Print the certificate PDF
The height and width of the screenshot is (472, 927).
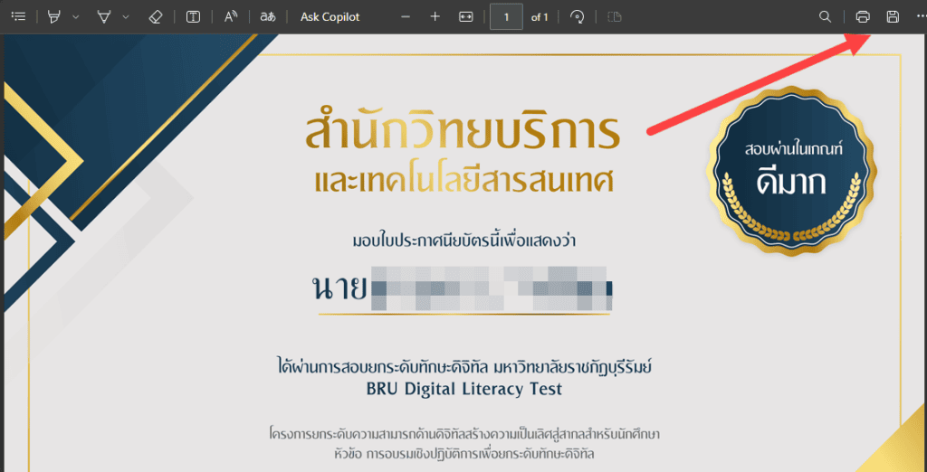(863, 17)
